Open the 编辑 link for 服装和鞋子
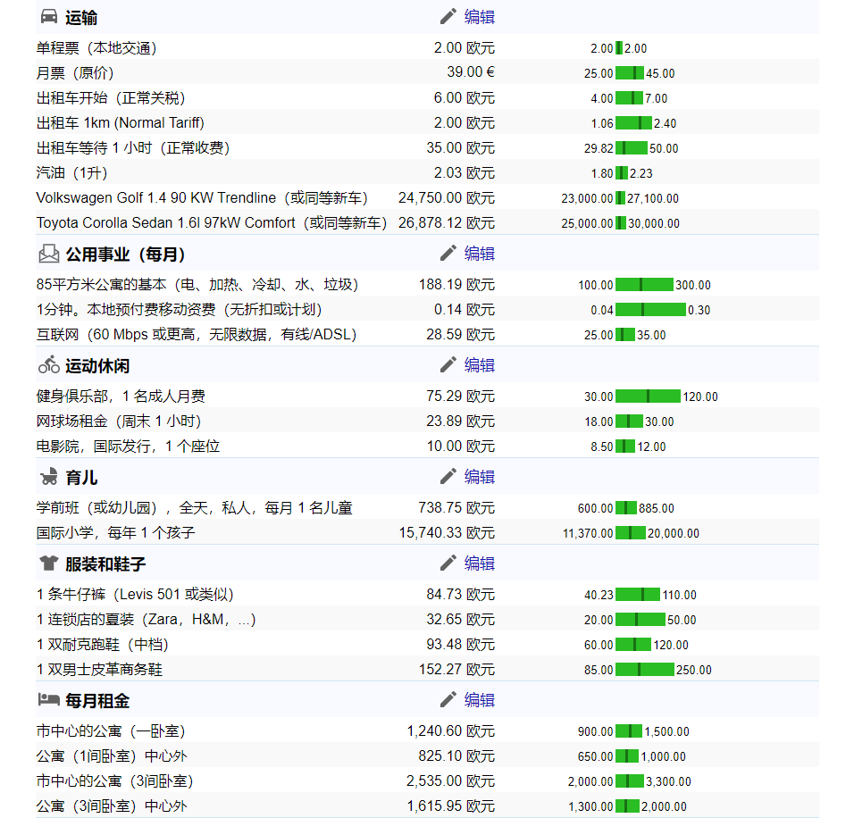Viewport: 854px width, 818px height. coord(480,563)
